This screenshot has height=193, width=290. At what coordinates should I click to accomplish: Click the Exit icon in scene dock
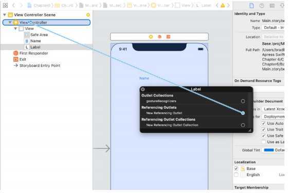(168, 37)
